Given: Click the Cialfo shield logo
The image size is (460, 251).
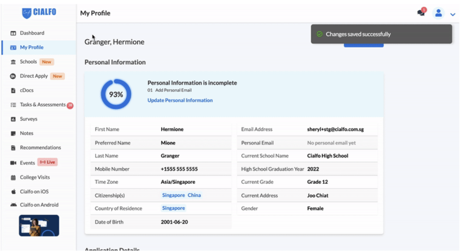Looking at the screenshot, I should 27,13.
